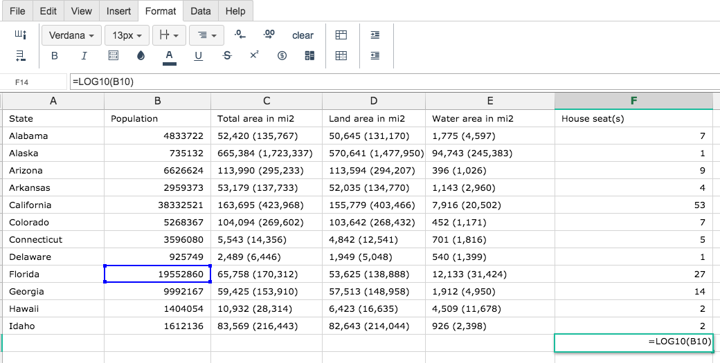
Task: Select column F header
Action: click(633, 101)
